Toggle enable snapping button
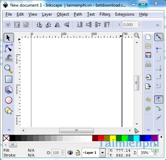166x160 pixels. click(x=159, y=37)
